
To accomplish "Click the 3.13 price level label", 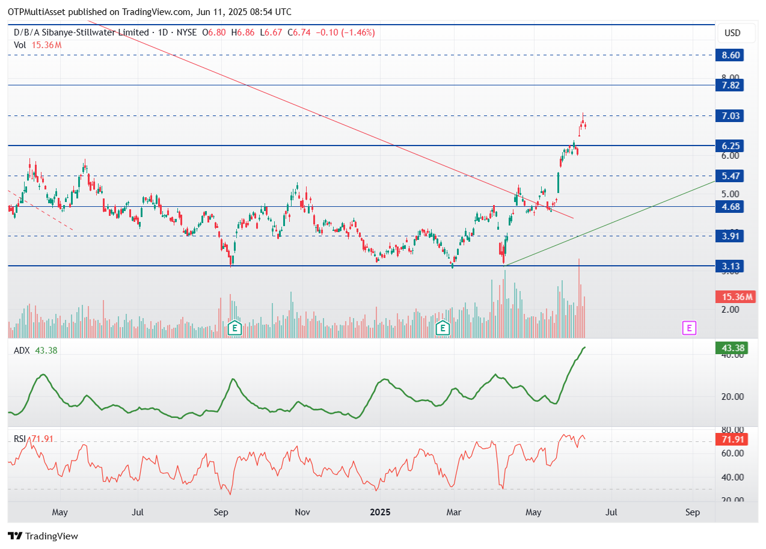I will 729,266.
